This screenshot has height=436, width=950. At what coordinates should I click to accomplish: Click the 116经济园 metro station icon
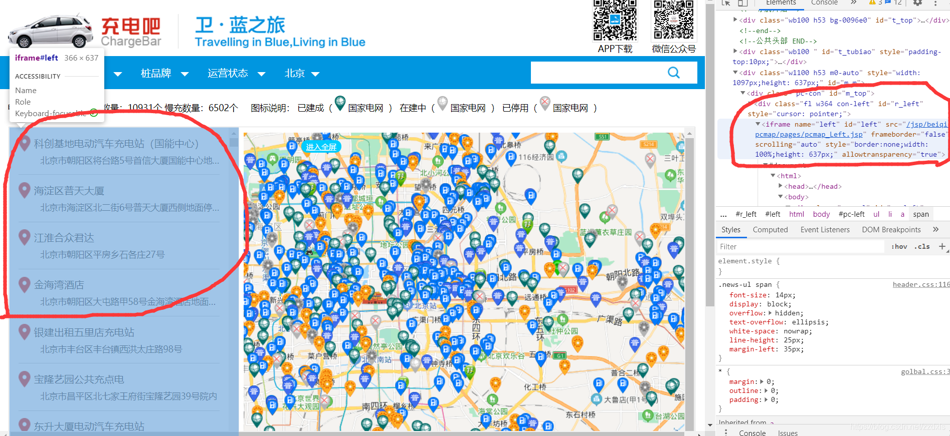(561, 157)
